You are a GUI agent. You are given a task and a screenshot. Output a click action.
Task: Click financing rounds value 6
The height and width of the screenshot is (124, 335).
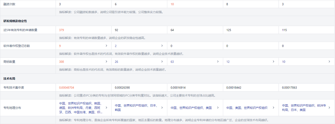(116, 4)
